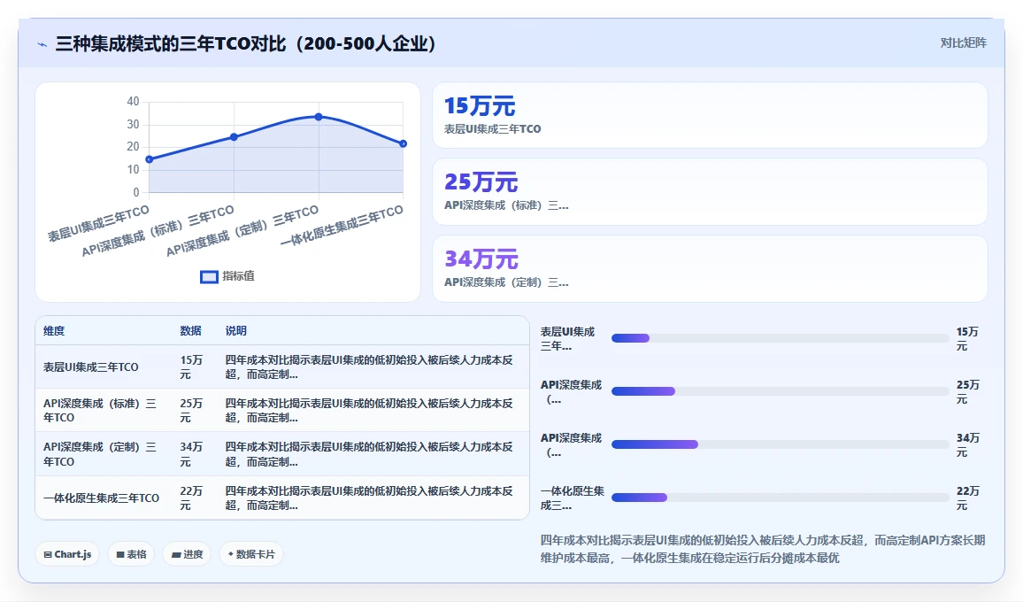The height and width of the screenshot is (602, 1023).
Task: Click the 34万元 progress bar
Action: [x=780, y=444]
